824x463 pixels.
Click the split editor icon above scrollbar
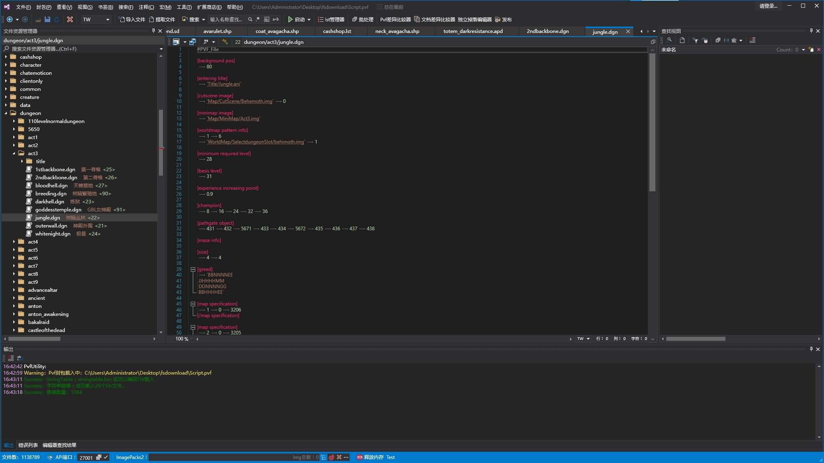tap(653, 42)
